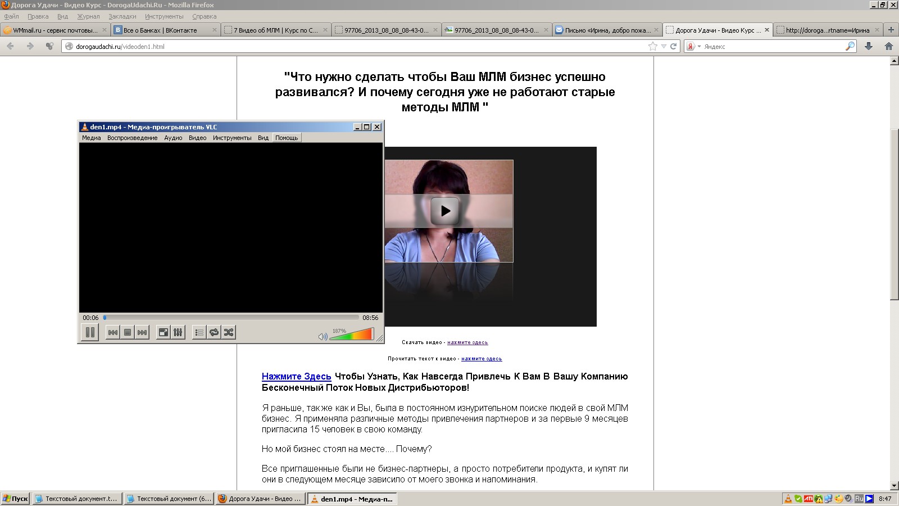Switch to 'Текстовый документ (6...' taskbar item
The image size is (899, 506).
169,499
